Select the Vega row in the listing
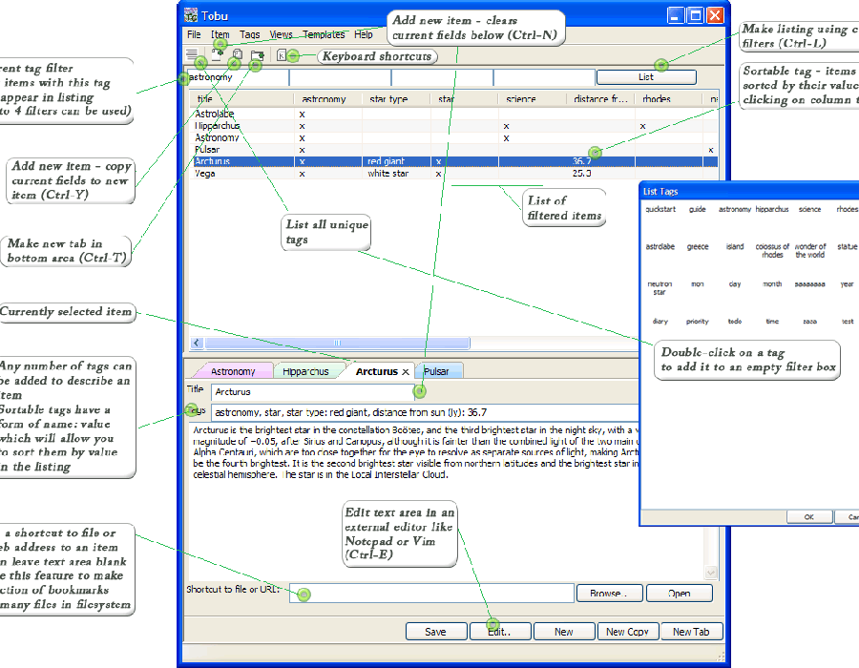The width and height of the screenshot is (859, 668). [x=454, y=173]
